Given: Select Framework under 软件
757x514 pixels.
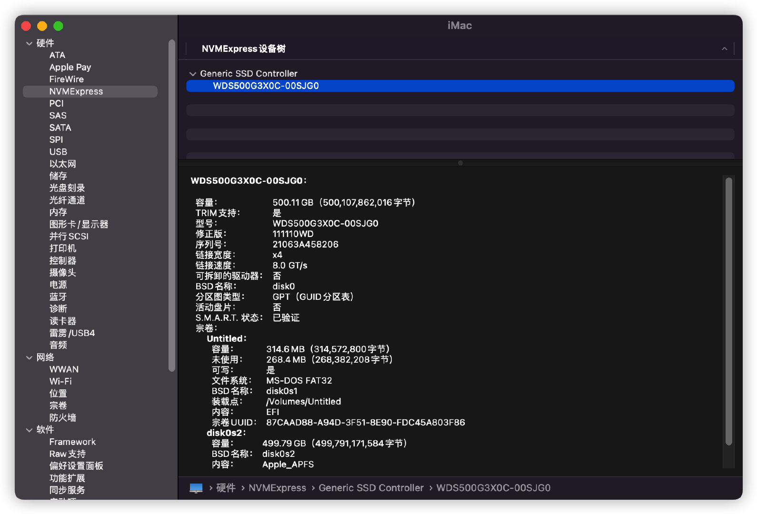Looking at the screenshot, I should tap(72, 442).
